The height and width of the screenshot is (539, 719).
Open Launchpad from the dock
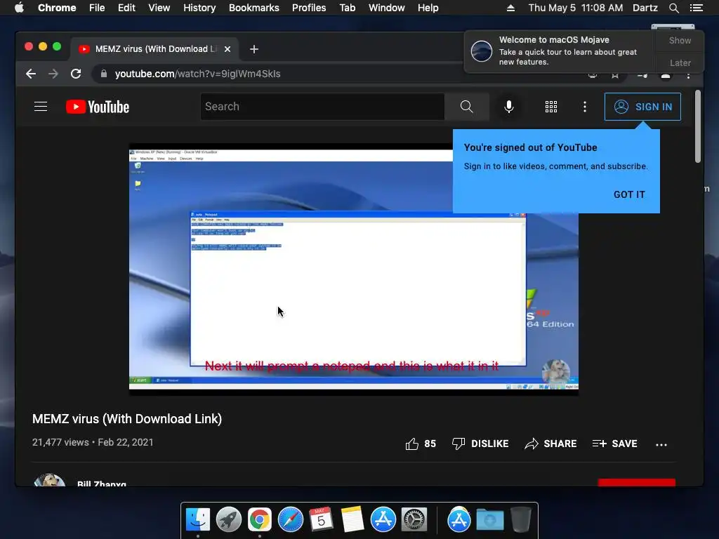(229, 520)
